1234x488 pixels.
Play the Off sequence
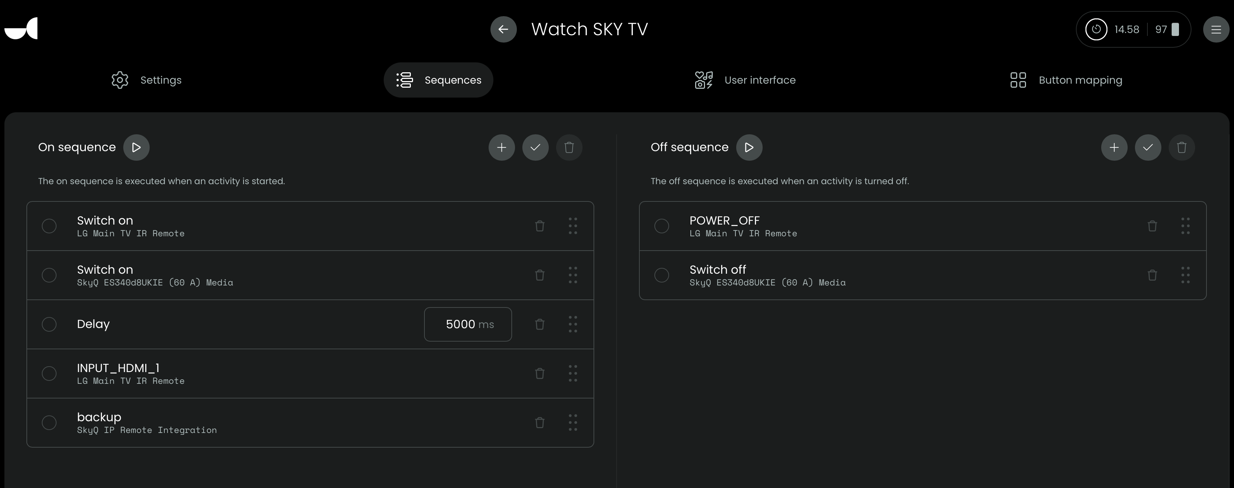click(x=749, y=147)
